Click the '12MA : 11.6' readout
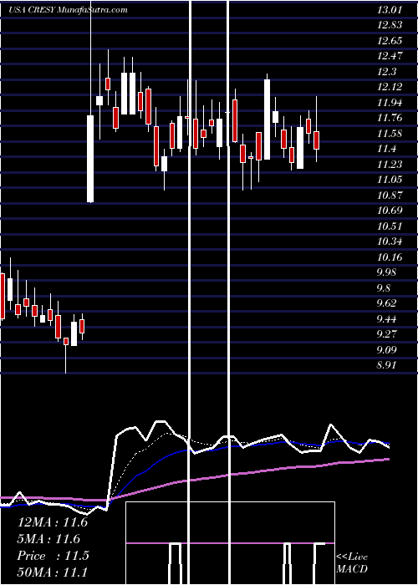The height and width of the screenshot is (585, 418). tap(53, 522)
